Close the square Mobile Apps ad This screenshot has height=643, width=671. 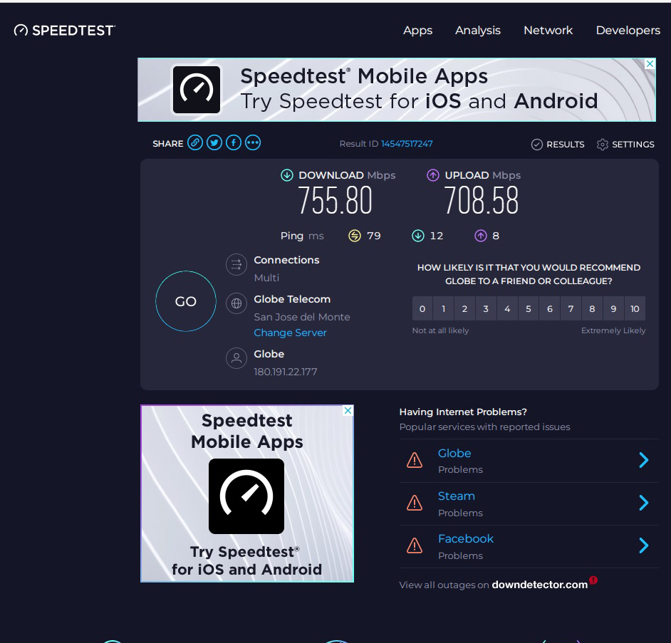pos(348,411)
